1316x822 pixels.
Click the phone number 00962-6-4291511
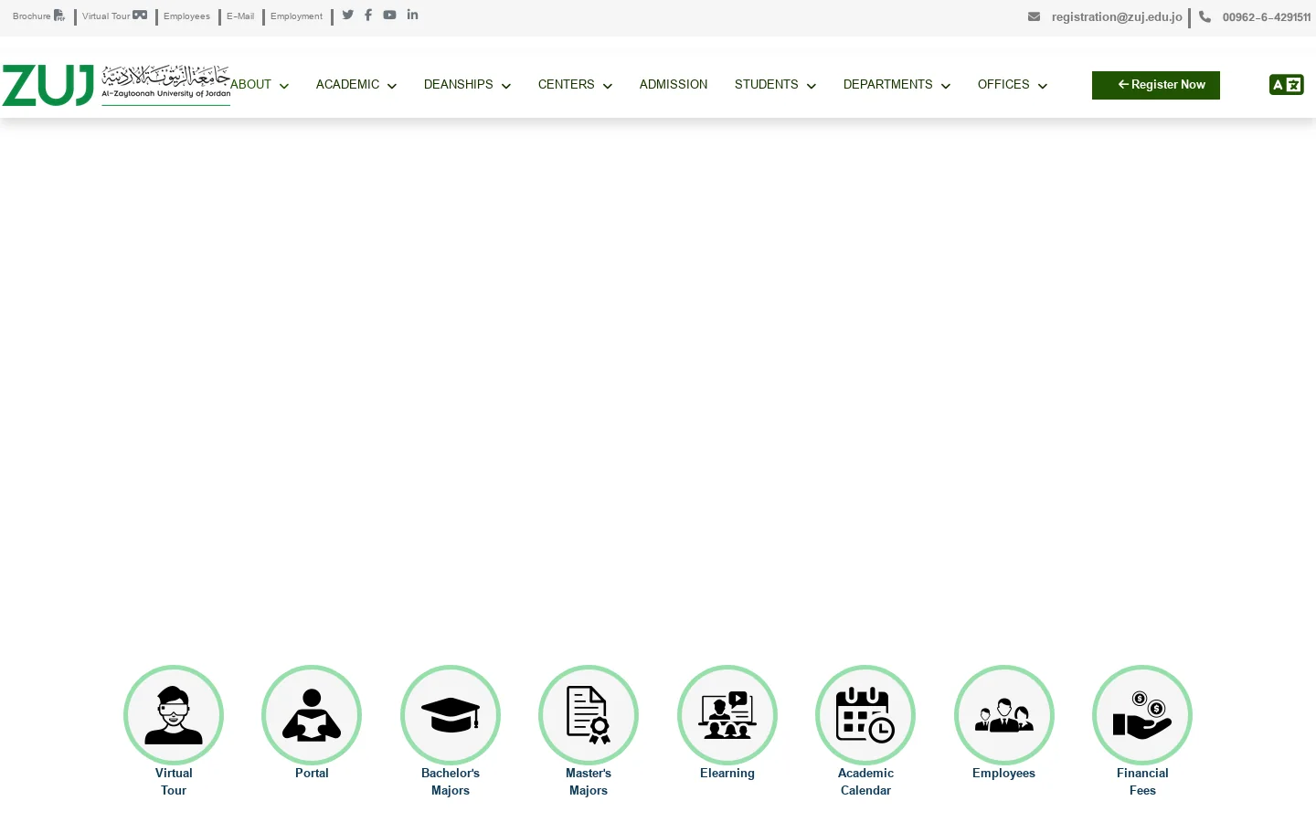(x=1267, y=16)
